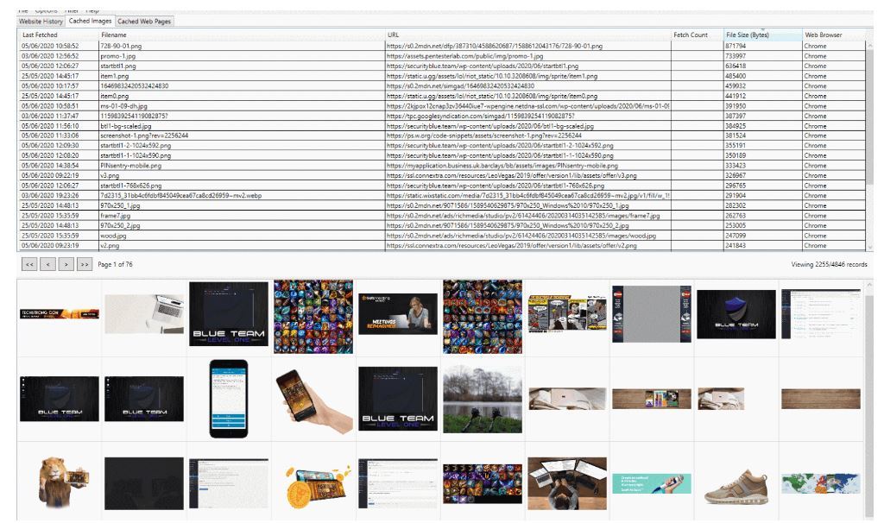884x523 pixels.
Task: Open the blue smartphone mockup thumbnail
Action: (228, 399)
